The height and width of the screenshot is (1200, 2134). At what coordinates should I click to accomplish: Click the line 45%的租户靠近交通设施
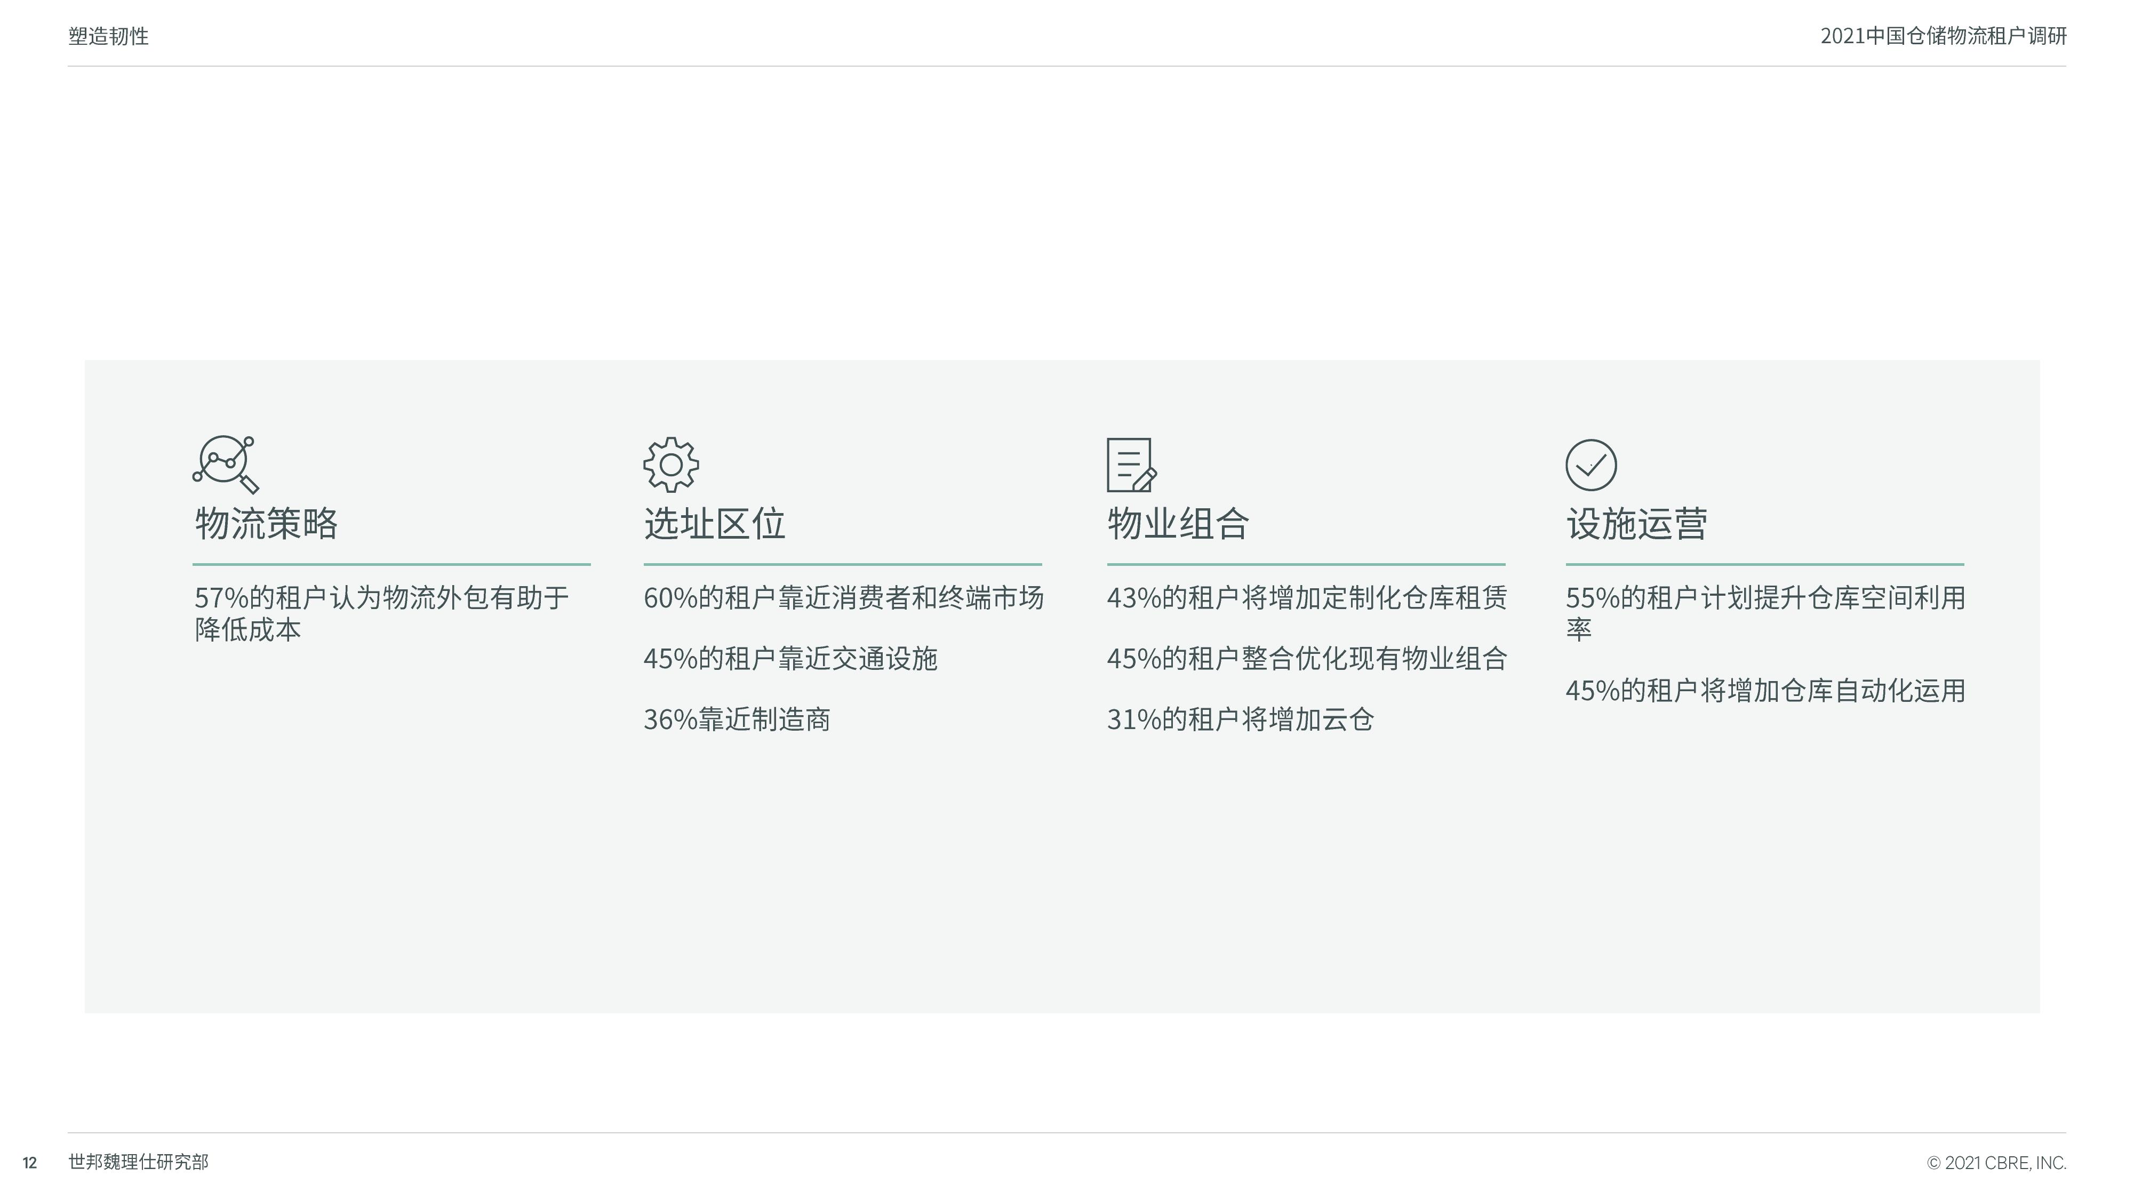click(x=790, y=658)
